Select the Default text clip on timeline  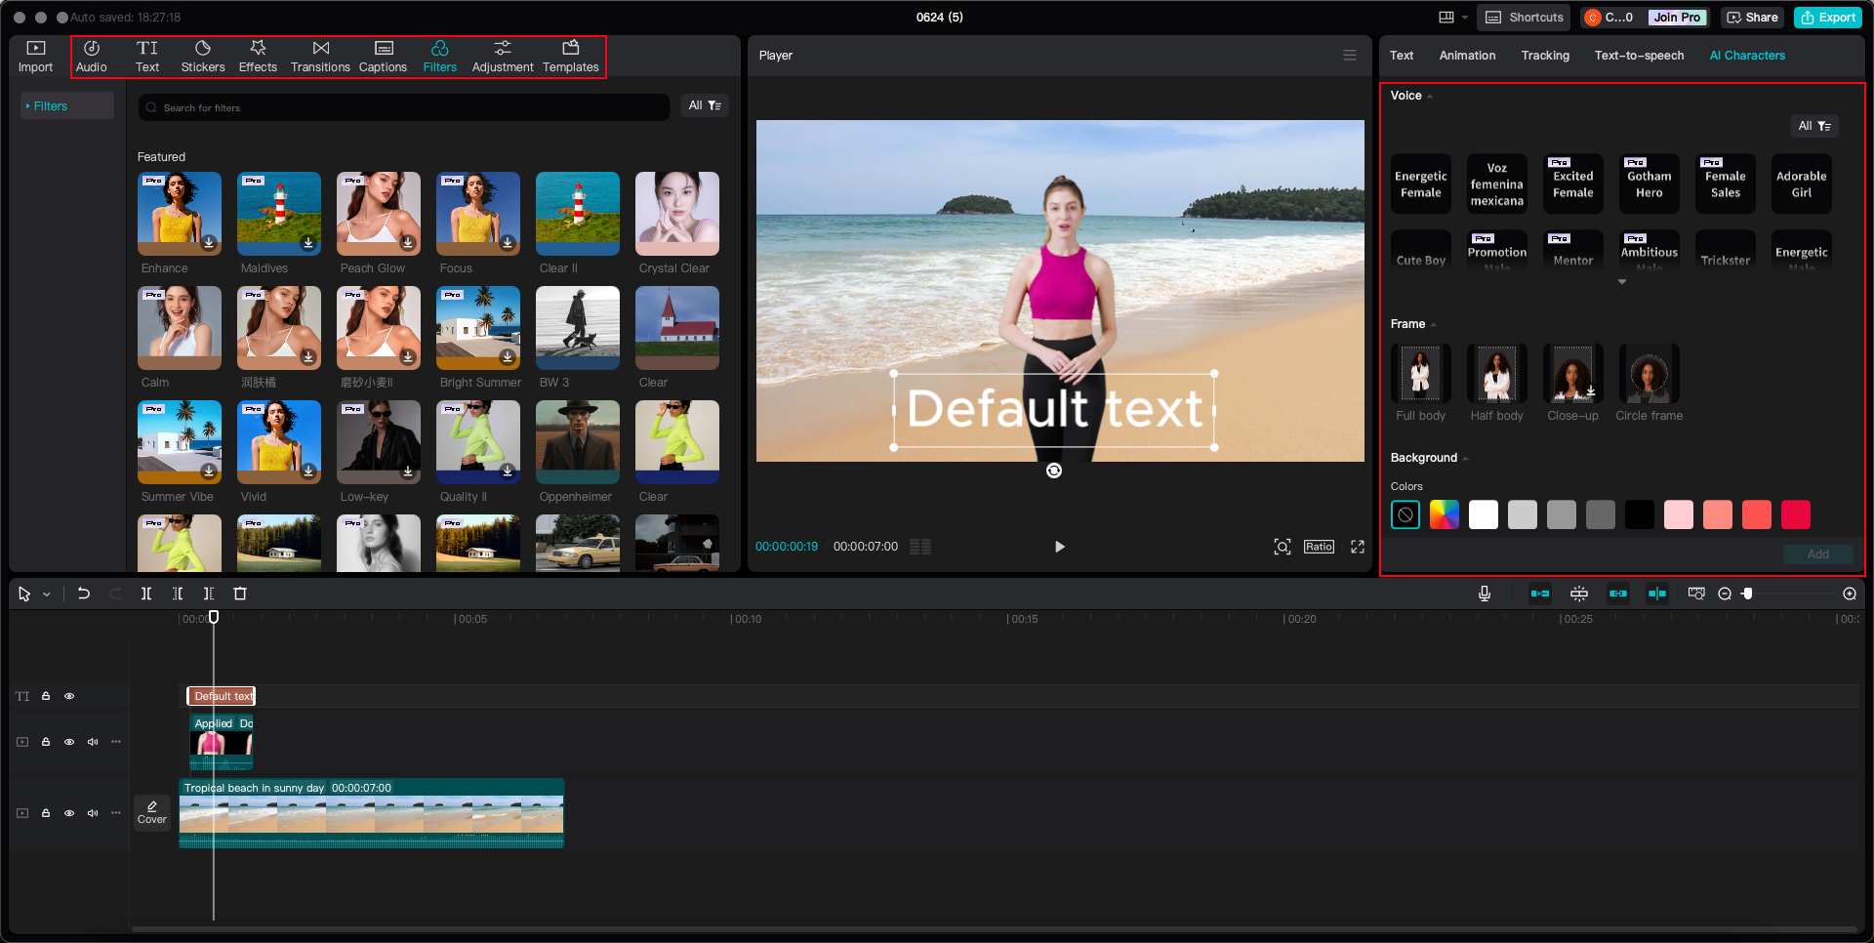click(x=222, y=696)
